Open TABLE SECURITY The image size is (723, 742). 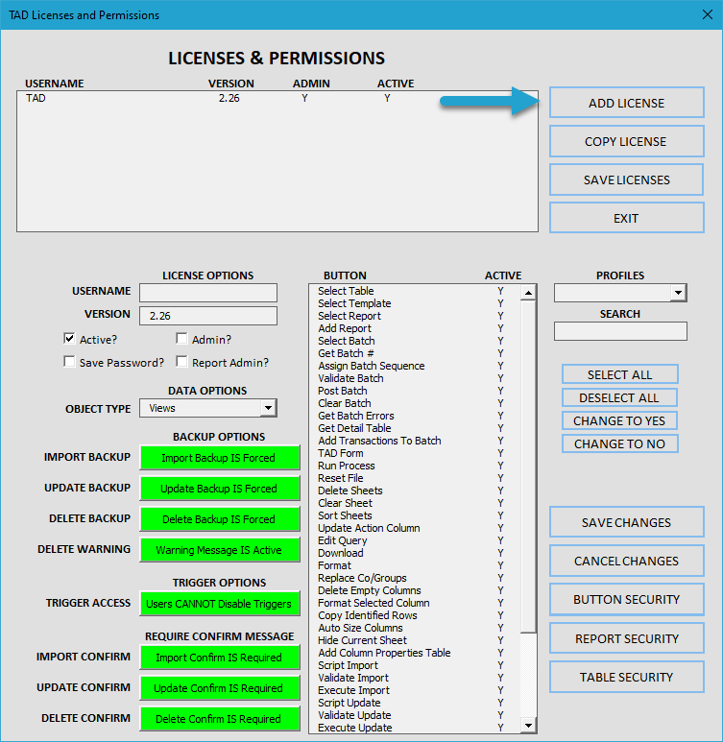point(626,677)
